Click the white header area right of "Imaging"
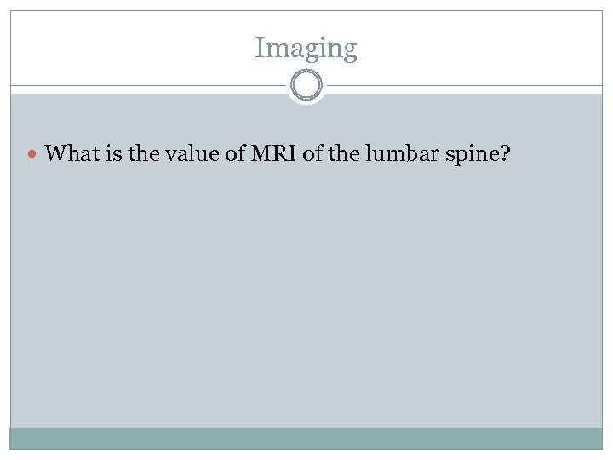613x460 pixels. point(485,49)
